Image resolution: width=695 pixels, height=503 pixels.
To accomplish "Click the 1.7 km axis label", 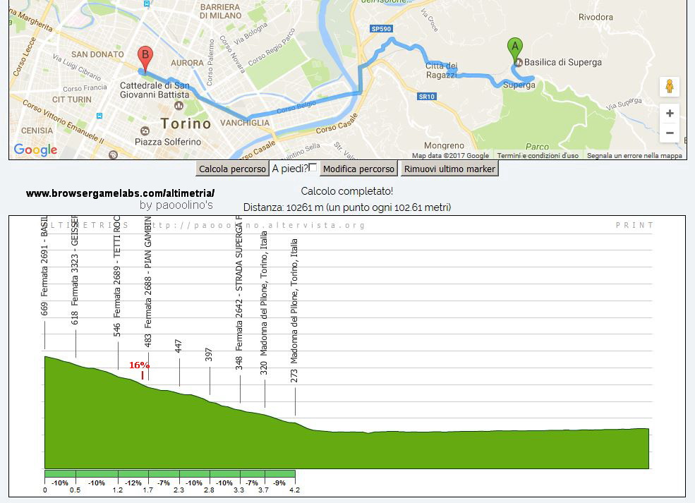I will point(147,490).
